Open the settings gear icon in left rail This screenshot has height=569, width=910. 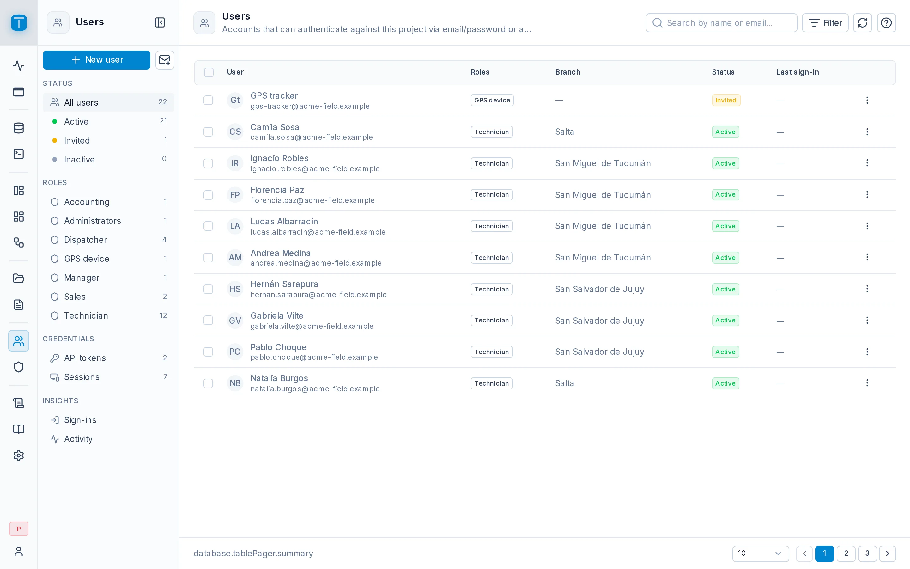coord(18,455)
